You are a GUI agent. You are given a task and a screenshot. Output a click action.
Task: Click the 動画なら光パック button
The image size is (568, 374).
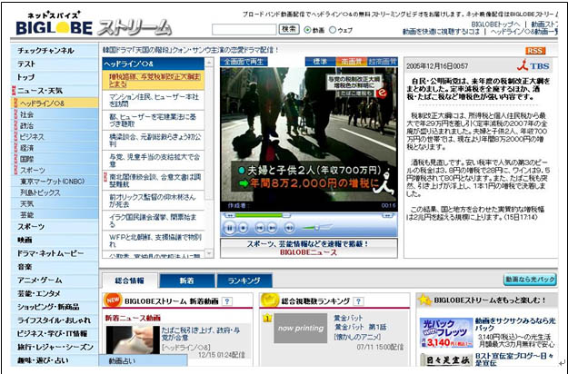pos(530,280)
